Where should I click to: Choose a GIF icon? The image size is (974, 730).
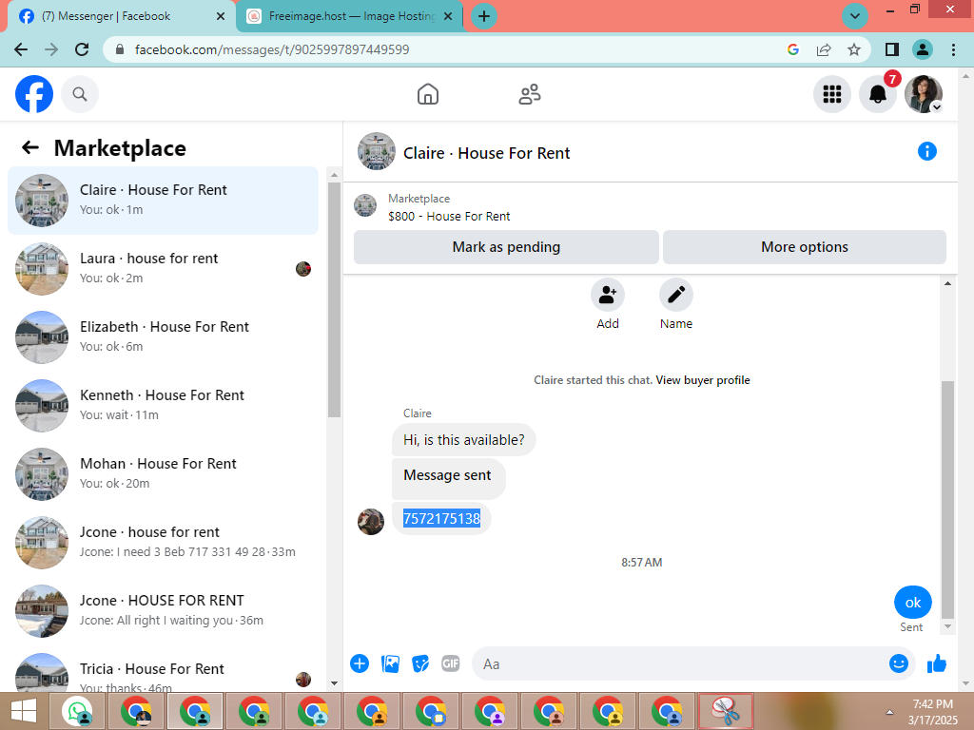click(x=451, y=663)
